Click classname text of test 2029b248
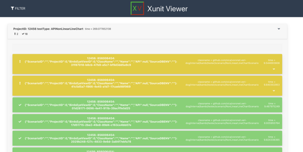This screenshot has width=303, height=152. click(222, 138)
